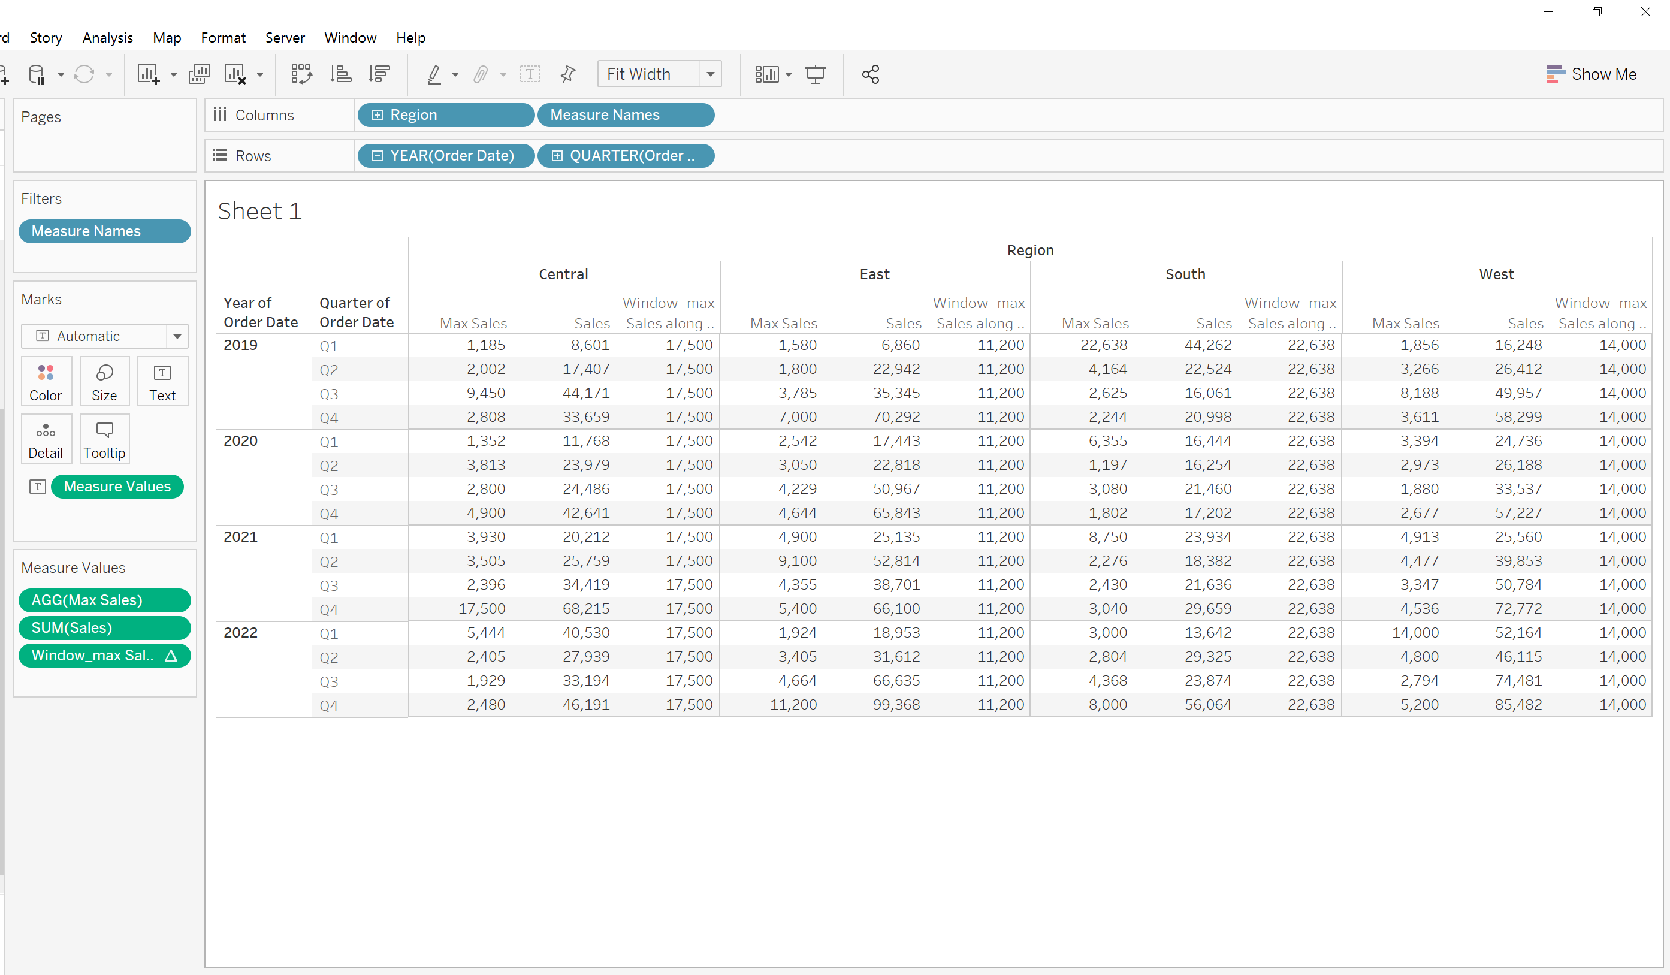Image resolution: width=1670 pixels, height=975 pixels.
Task: Click the Show Me button
Action: [1590, 74]
